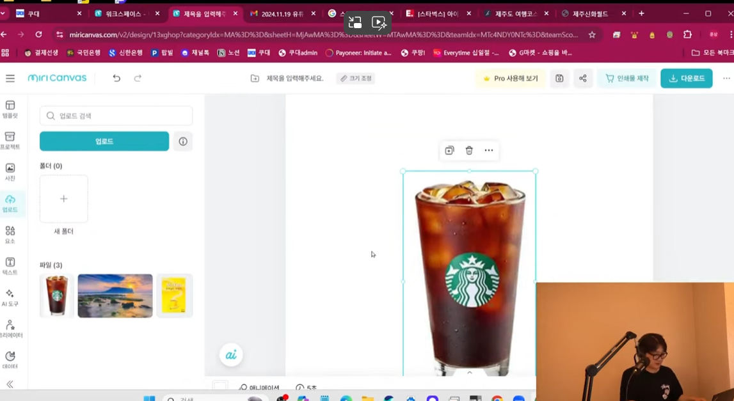The height and width of the screenshot is (401, 734).
Task: Open the Everytime 십일절 bookmark
Action: tap(467, 53)
